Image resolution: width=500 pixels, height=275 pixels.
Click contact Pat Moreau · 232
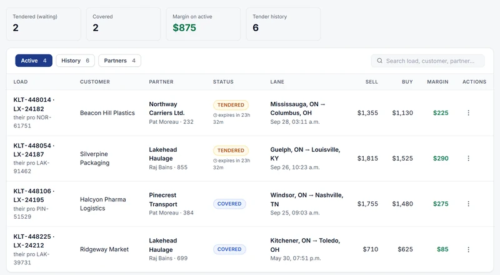point(171,122)
